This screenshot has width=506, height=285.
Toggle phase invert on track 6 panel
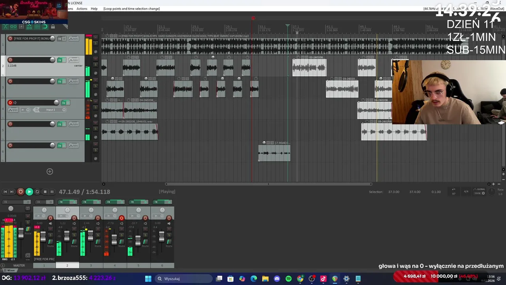pyautogui.click(x=95, y=159)
